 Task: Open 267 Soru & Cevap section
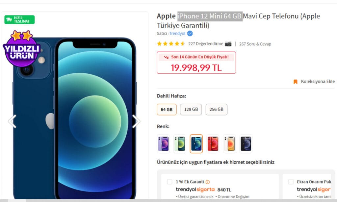tap(255, 44)
